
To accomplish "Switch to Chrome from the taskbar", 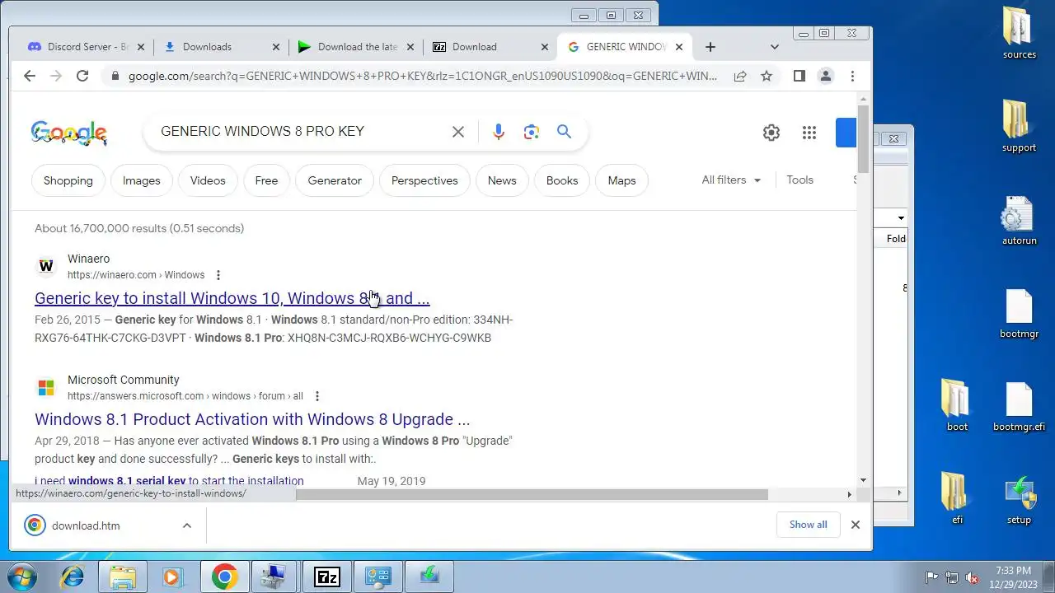I will pyautogui.click(x=224, y=577).
